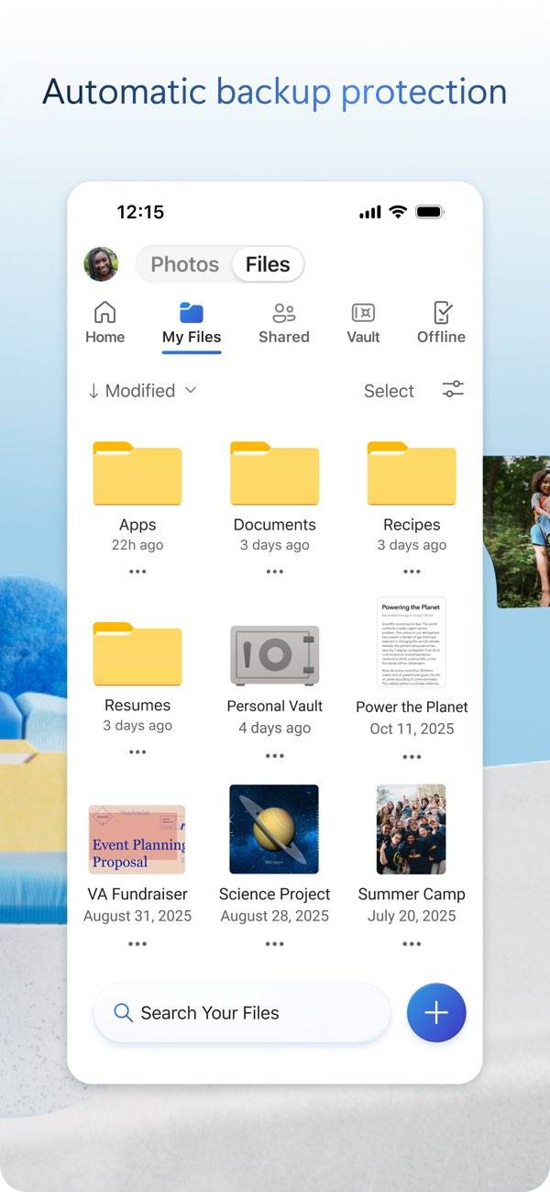Open more options for Science Project
The width and height of the screenshot is (550, 1192).
tap(274, 944)
